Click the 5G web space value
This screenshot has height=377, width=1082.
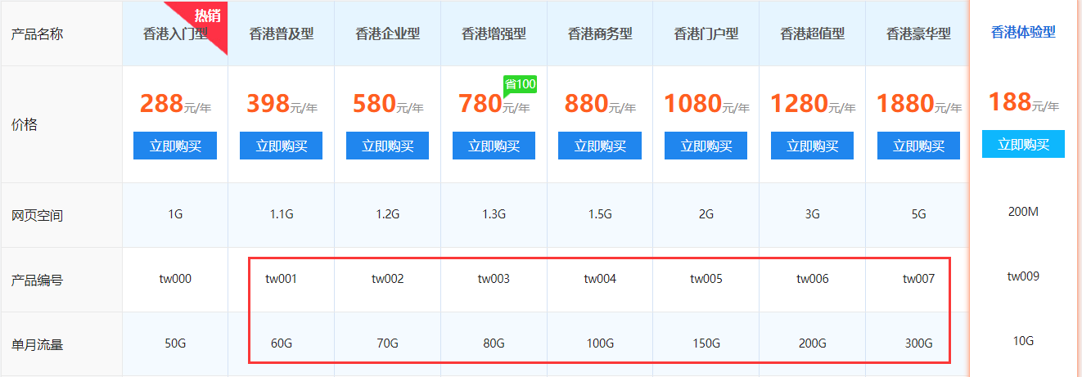[918, 215]
